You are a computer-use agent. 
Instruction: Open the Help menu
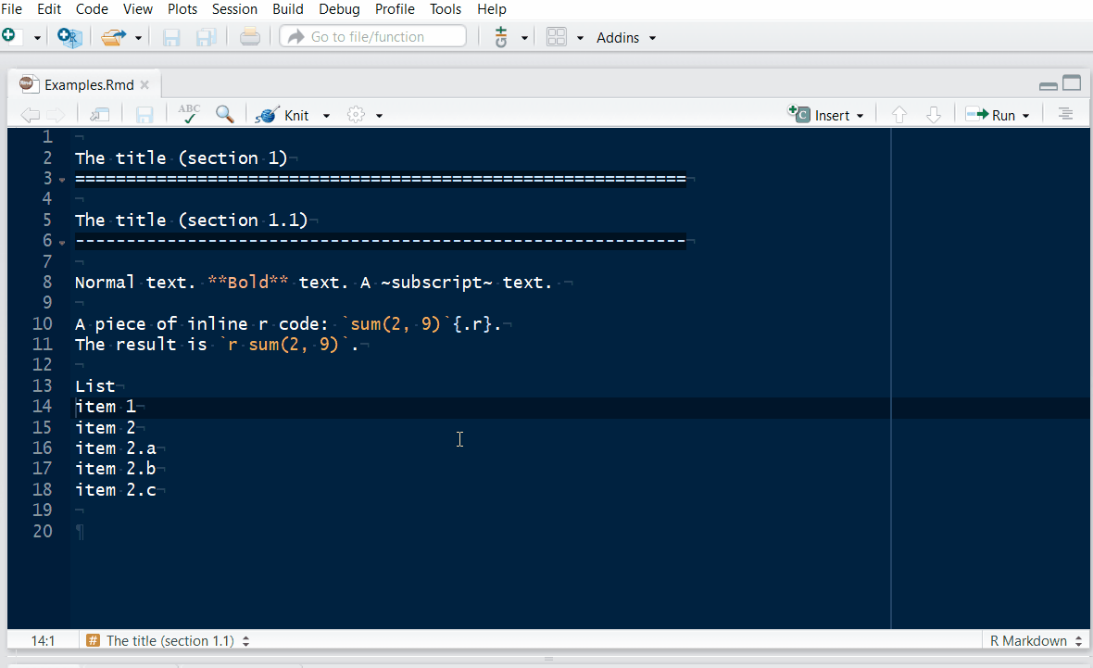point(492,9)
